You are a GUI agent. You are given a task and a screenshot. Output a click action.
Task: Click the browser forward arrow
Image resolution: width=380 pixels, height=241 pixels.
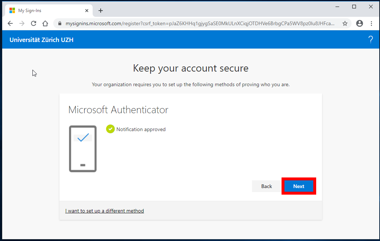pyautogui.click(x=22, y=23)
